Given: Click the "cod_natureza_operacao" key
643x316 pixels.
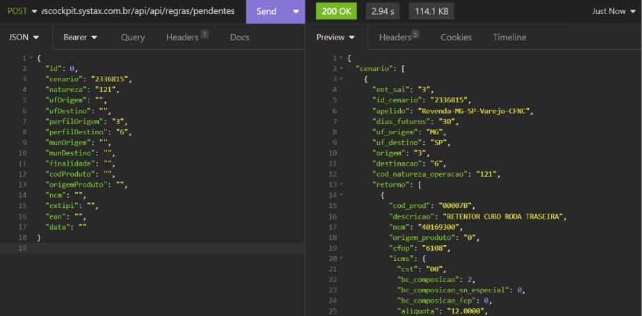Looking at the screenshot, I should (420, 174).
